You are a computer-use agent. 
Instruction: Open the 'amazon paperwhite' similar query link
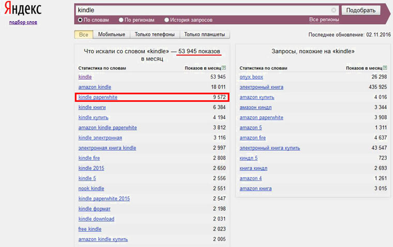pos(262,118)
